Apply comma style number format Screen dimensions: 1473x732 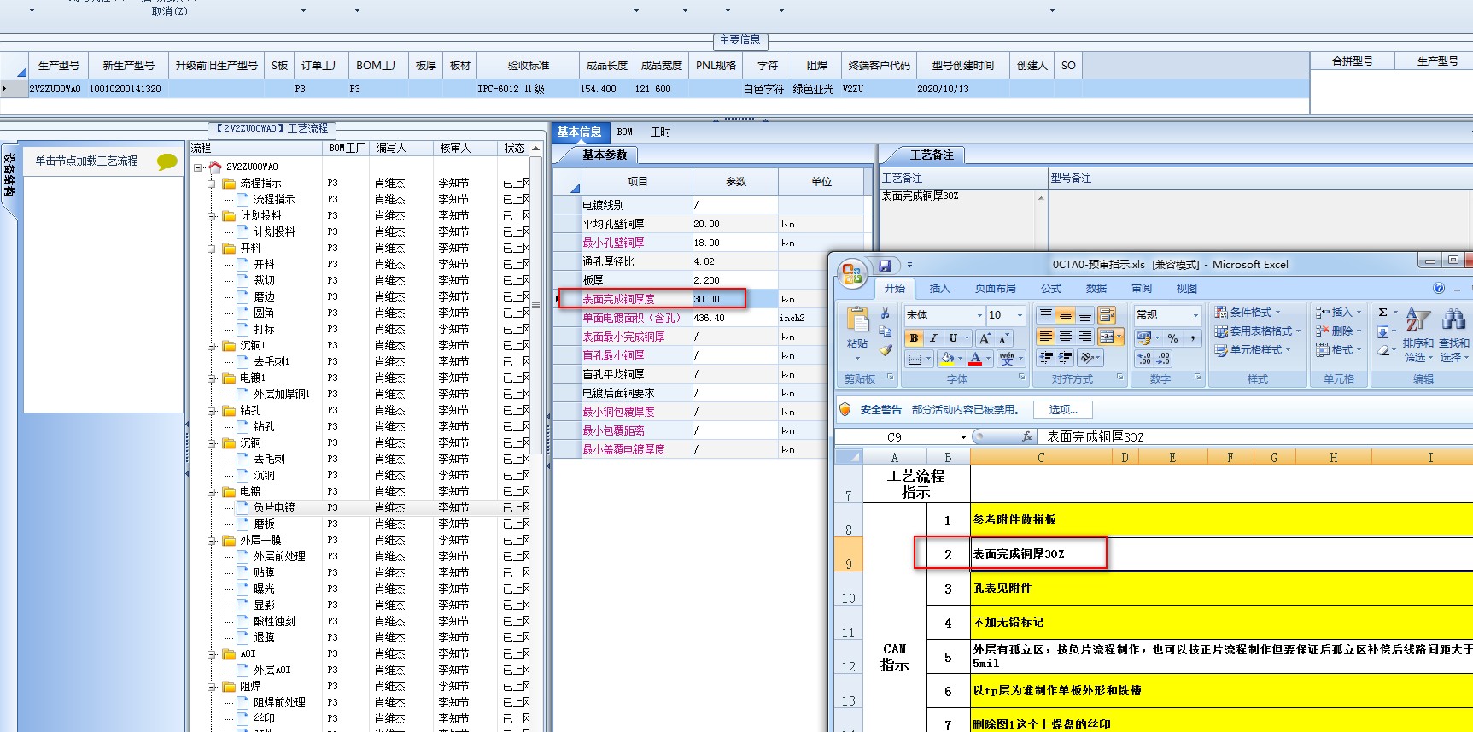(x=1191, y=338)
